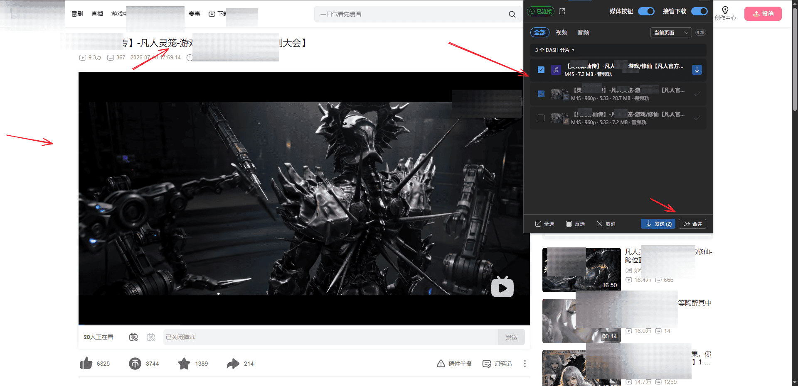Click the purple music note icon of first item

pos(556,70)
